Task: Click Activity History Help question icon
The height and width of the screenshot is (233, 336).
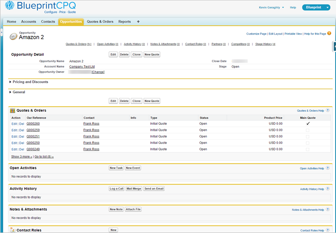Action: point(328,189)
